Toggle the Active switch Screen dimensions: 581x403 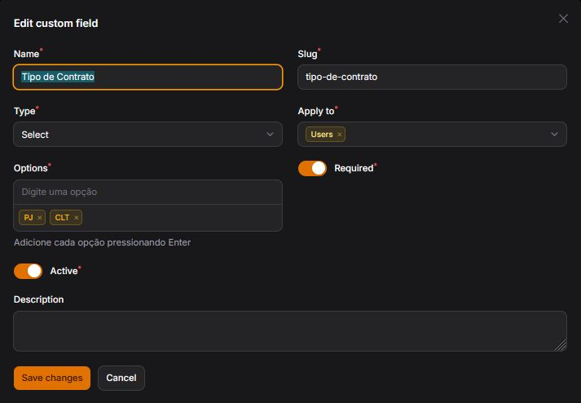[x=28, y=271]
